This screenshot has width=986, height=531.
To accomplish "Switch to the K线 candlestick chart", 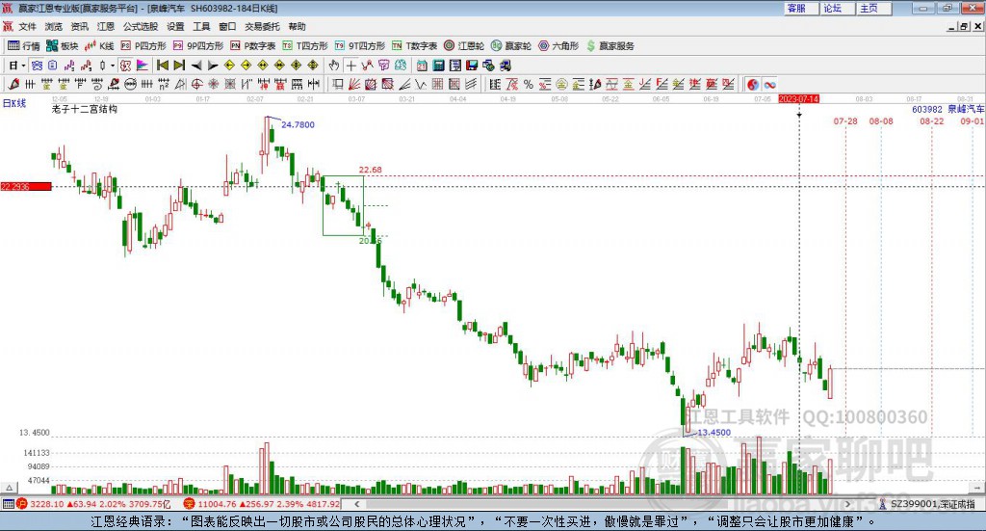I will tap(99, 46).
